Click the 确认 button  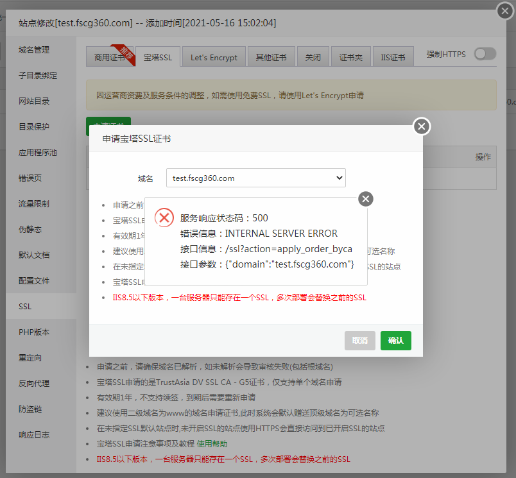[x=396, y=341]
